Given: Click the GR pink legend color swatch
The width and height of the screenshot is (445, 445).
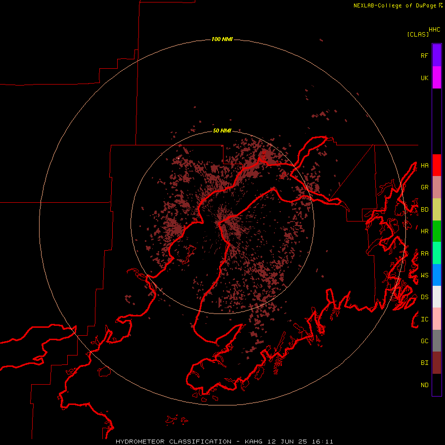Looking at the screenshot, I should pyautogui.click(x=437, y=187).
